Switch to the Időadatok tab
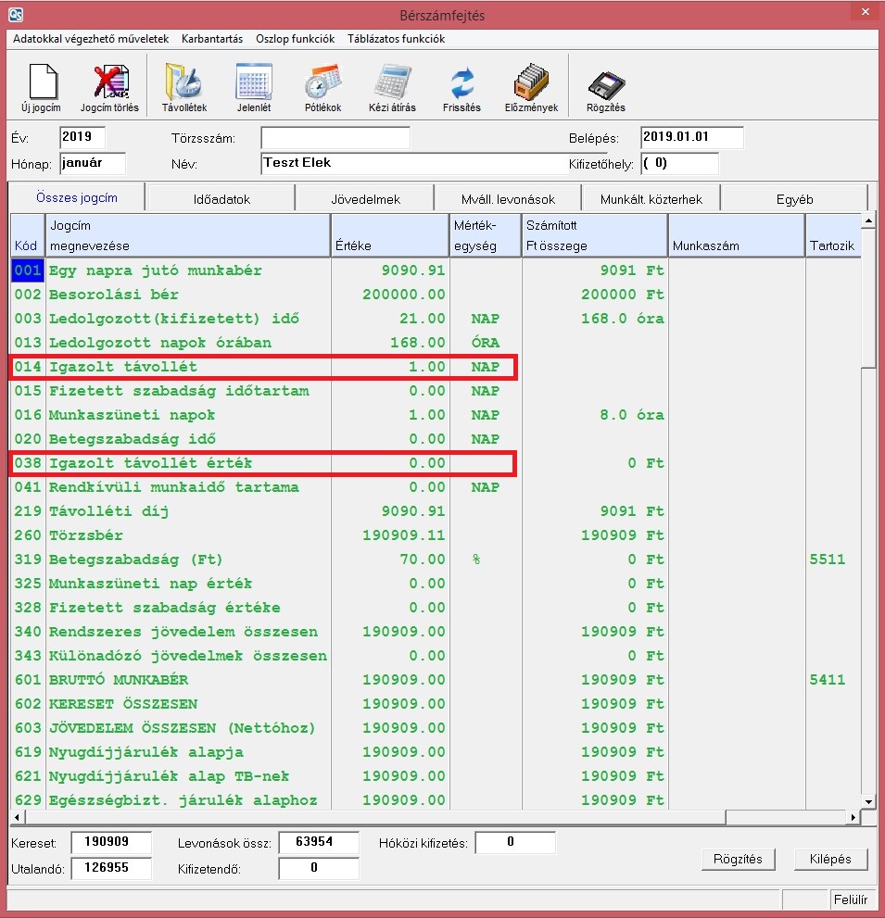Screen dimensions: 885x918 (x=221, y=199)
